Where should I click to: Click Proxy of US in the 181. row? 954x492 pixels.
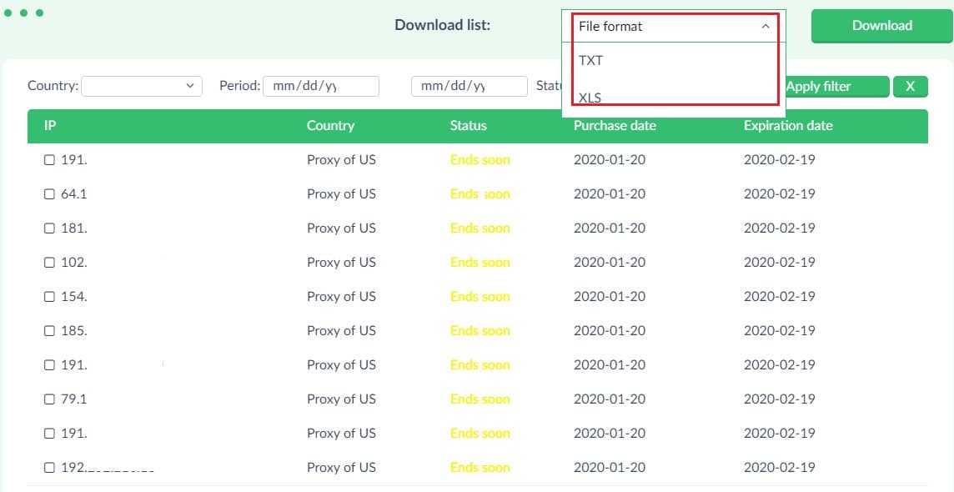pyautogui.click(x=341, y=228)
